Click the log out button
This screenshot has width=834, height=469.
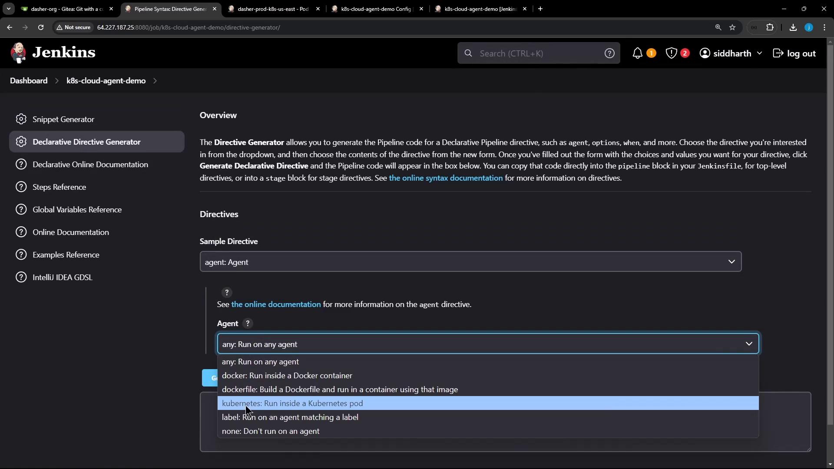[x=794, y=53]
